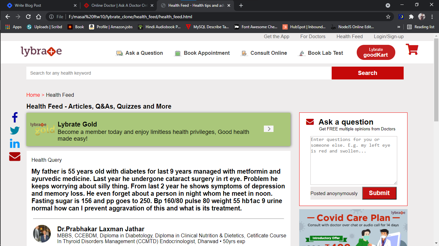
Task: Click the browser address bar URL
Action: click(x=130, y=17)
